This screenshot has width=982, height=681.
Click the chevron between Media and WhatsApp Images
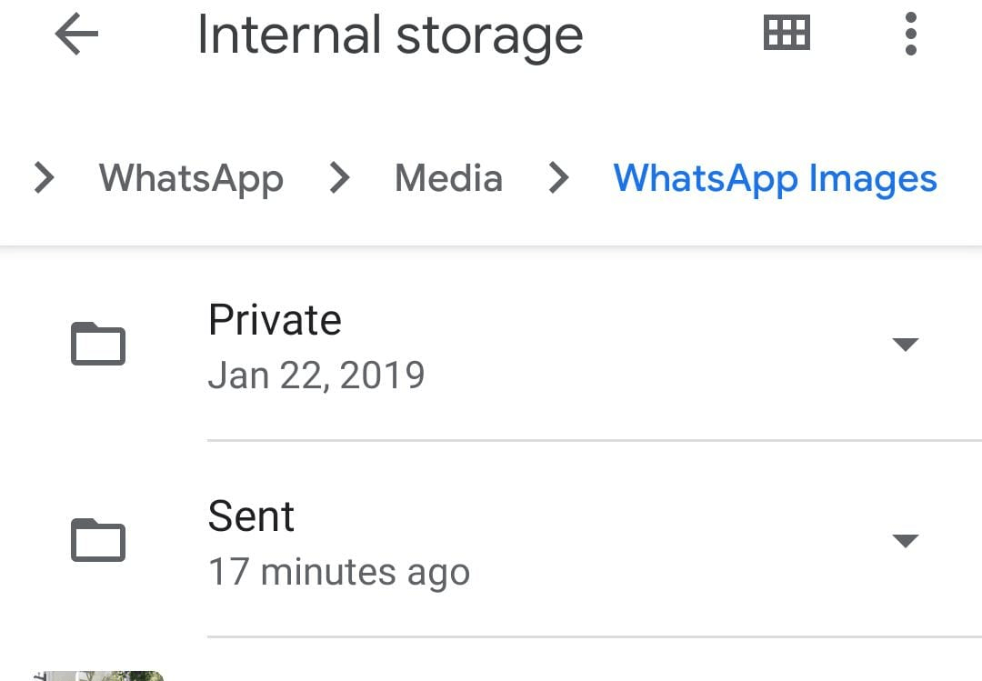click(557, 178)
